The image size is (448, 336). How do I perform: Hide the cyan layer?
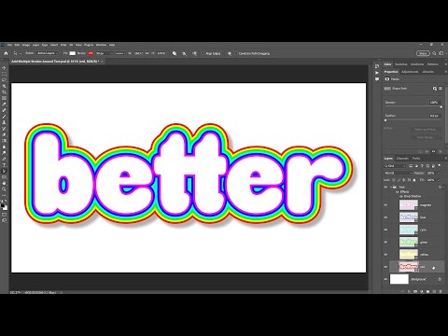[386, 230]
